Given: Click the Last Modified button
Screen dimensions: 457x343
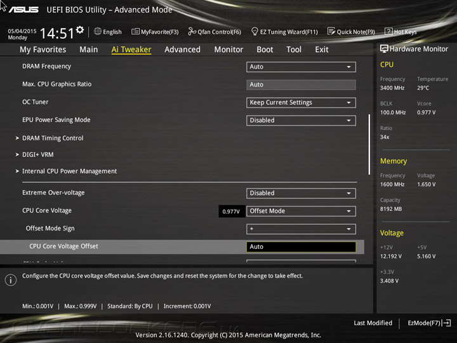Looking at the screenshot, I should (373, 323).
